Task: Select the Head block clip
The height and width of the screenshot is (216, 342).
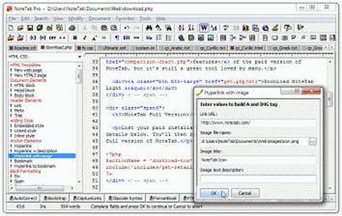Action: coord(24,91)
